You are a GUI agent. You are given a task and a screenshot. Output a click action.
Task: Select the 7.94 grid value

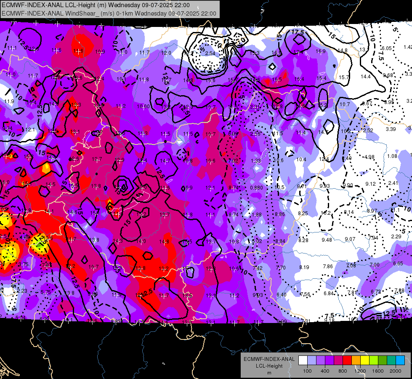(x=373, y=238)
